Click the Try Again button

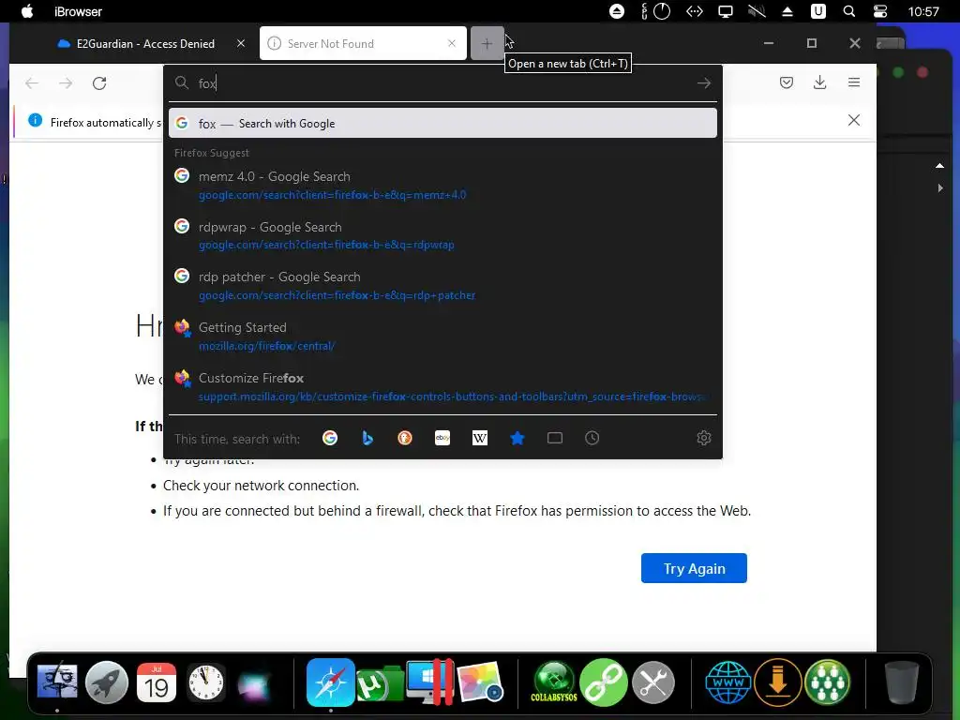click(694, 568)
